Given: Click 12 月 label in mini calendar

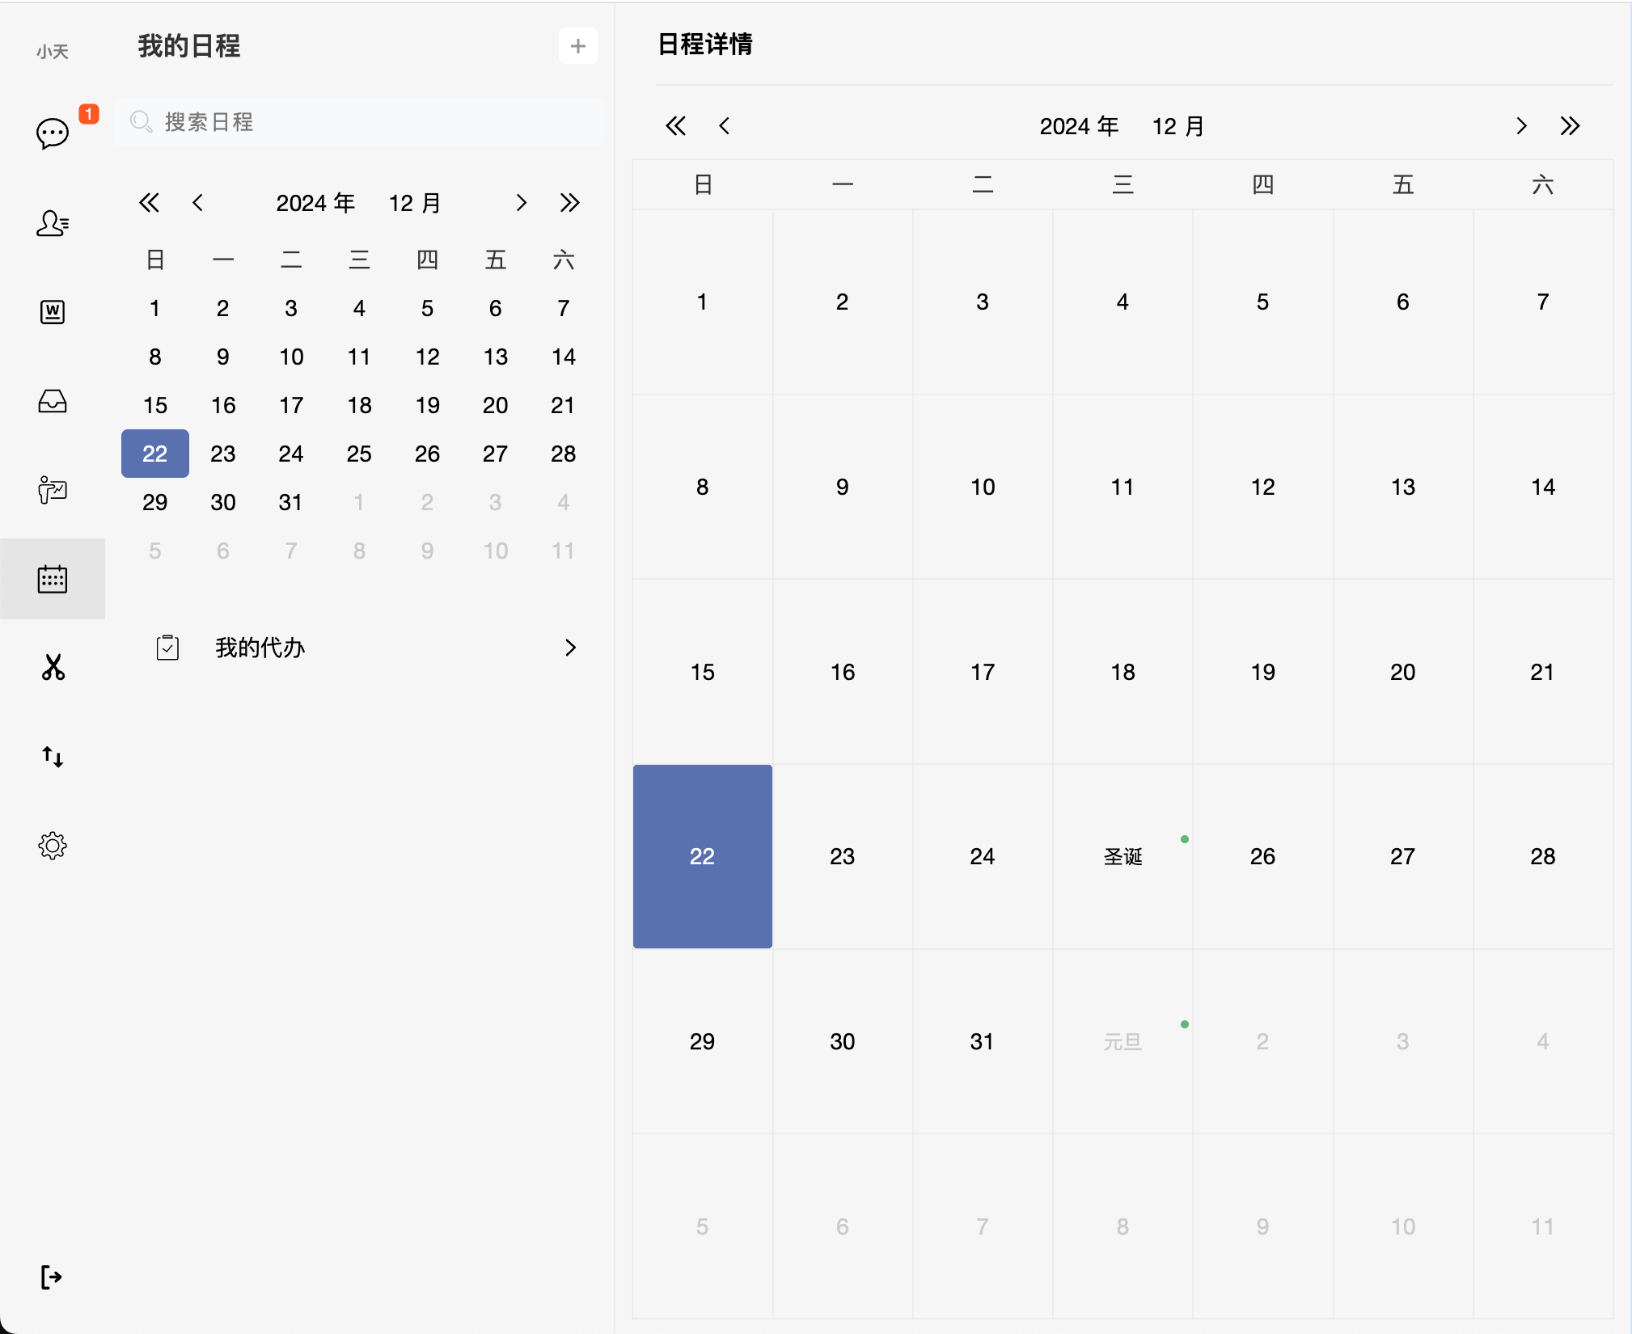Looking at the screenshot, I should [x=414, y=203].
